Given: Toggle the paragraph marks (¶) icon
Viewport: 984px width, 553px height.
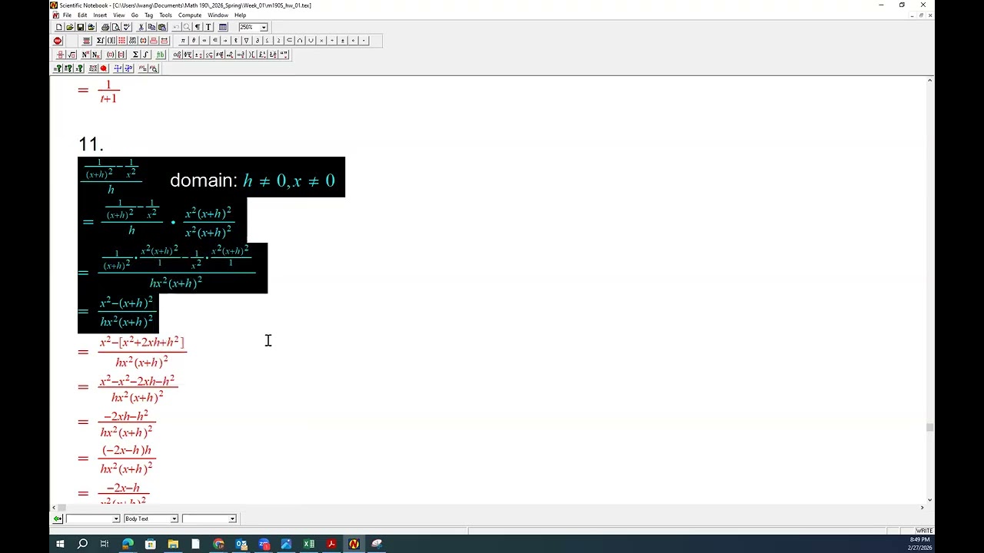Looking at the screenshot, I should 198,27.
